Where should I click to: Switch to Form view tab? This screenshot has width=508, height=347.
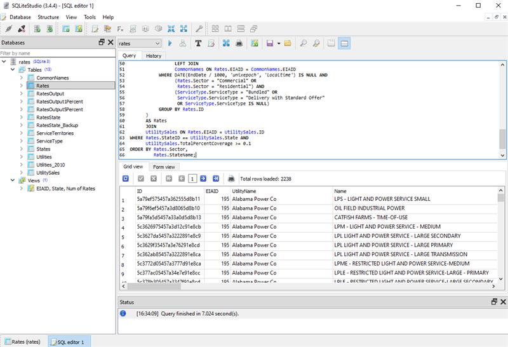(x=165, y=167)
